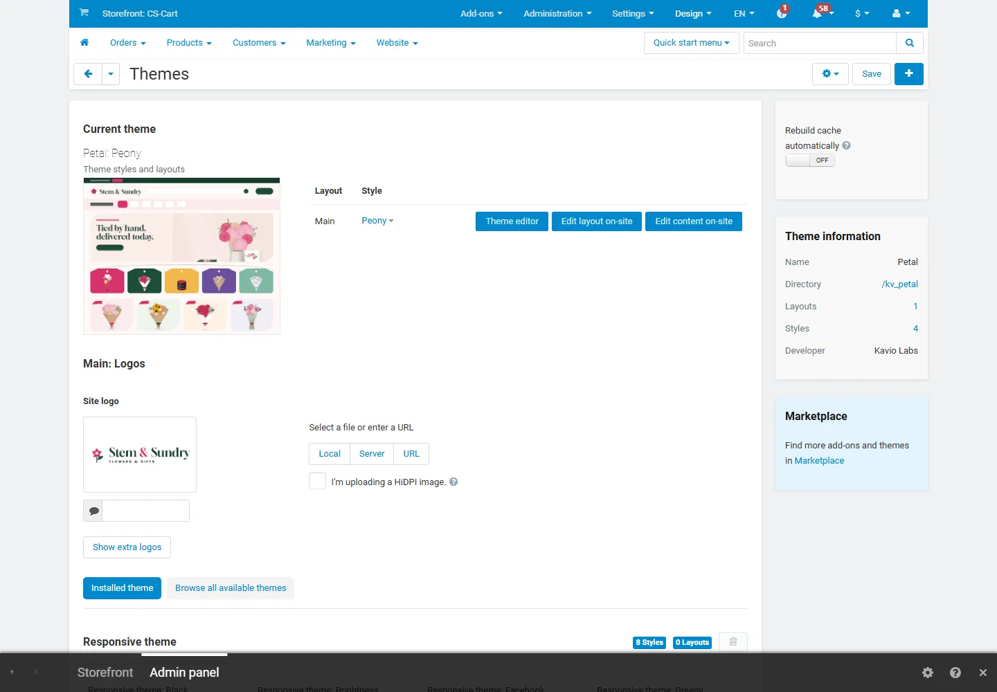Viewport: 997px width, 692px height.
Task: Switch to Storefront tab in bottom panel
Action: [105, 673]
